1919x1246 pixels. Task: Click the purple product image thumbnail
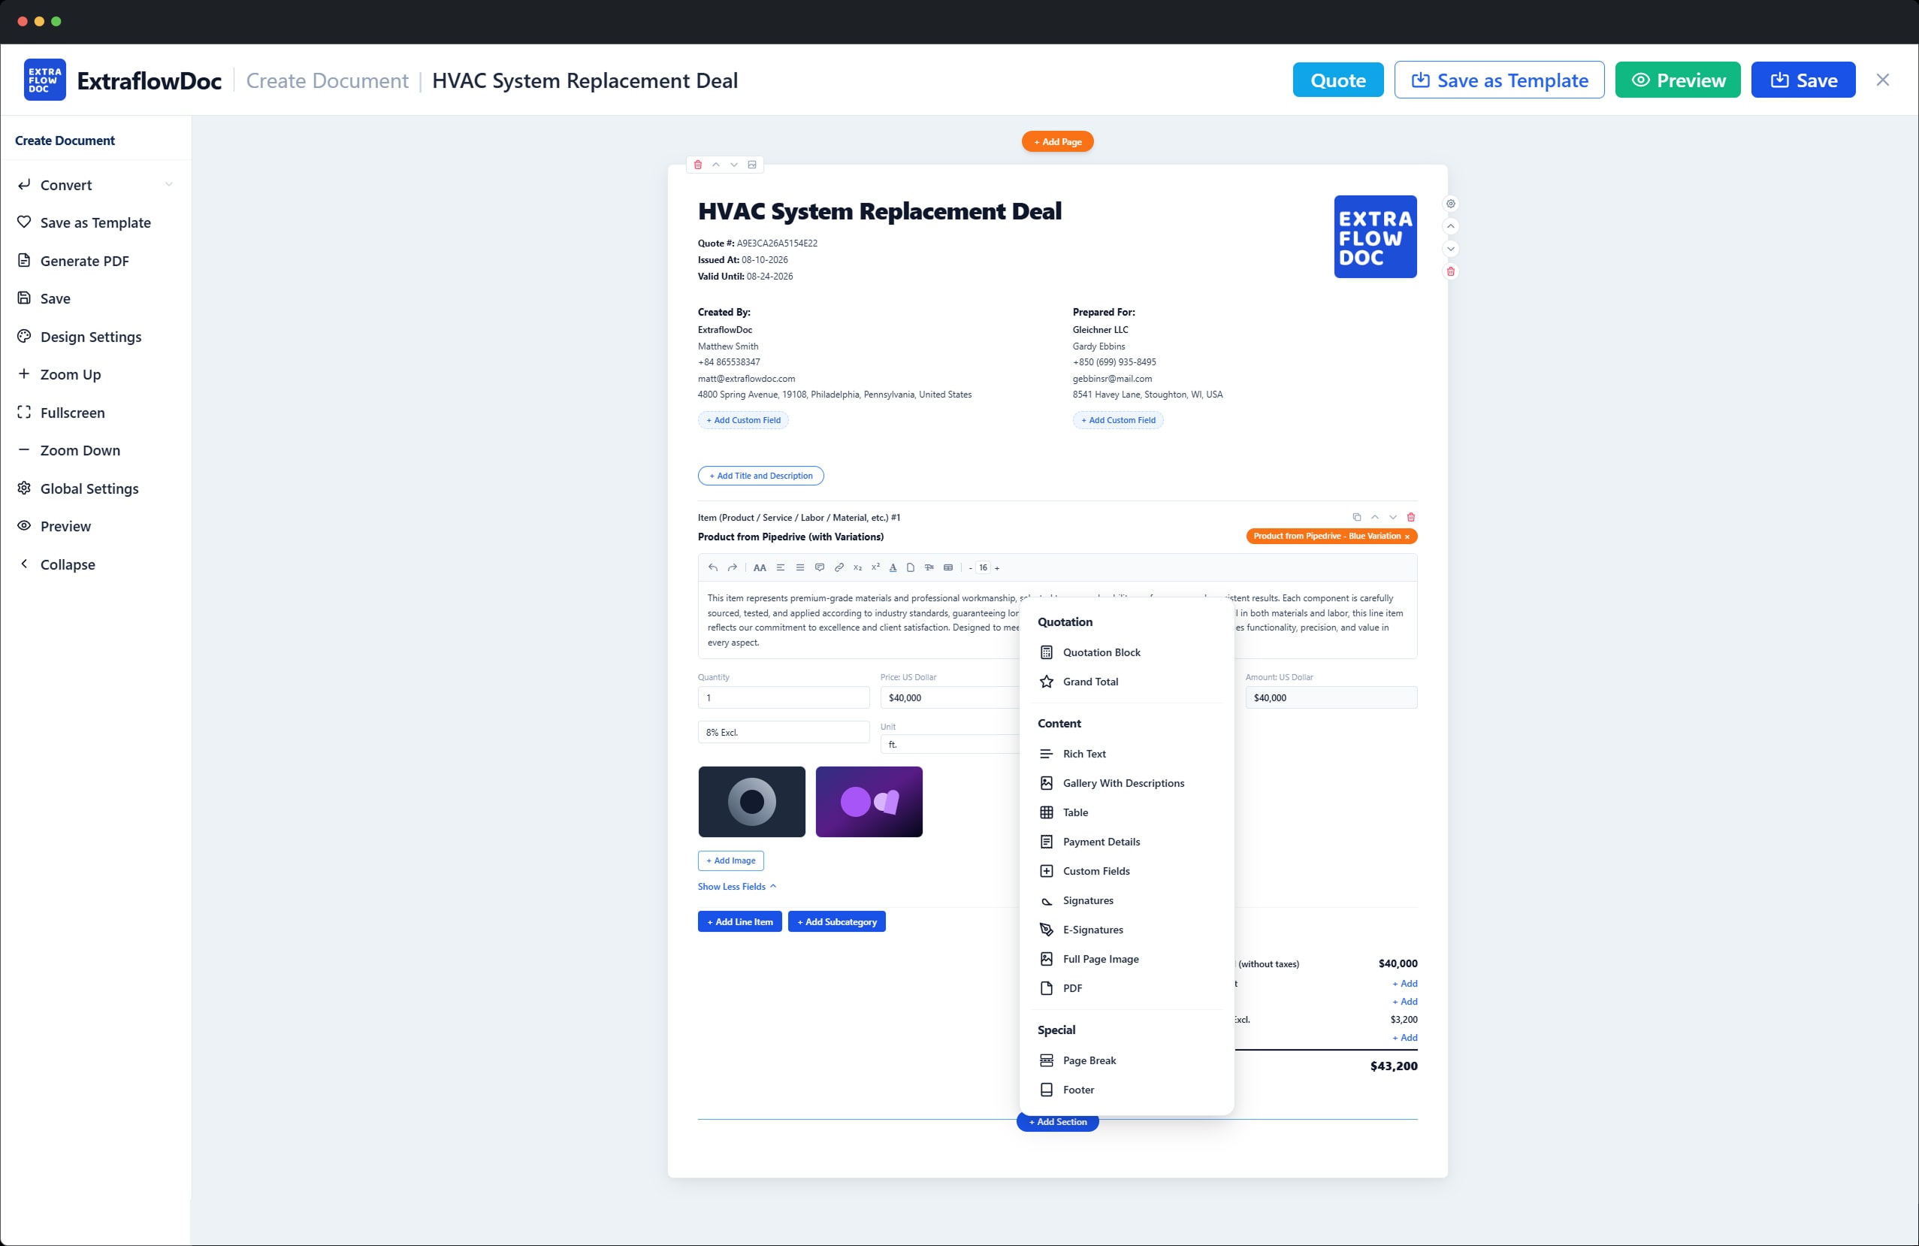[x=869, y=802]
